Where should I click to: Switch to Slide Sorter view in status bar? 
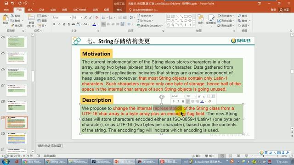click(230, 156)
